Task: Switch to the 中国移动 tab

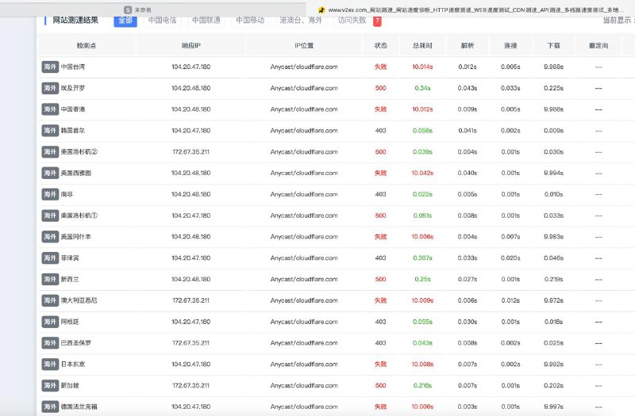Action: point(250,21)
